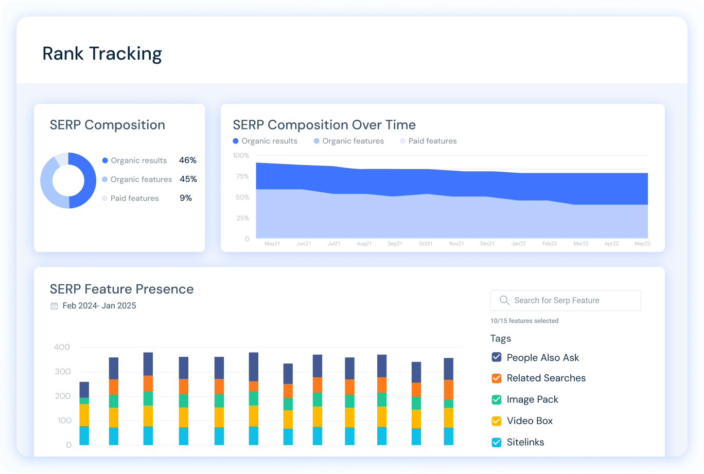Click the donut chart in SERP Composition
Image resolution: width=704 pixels, height=474 pixels.
68,180
